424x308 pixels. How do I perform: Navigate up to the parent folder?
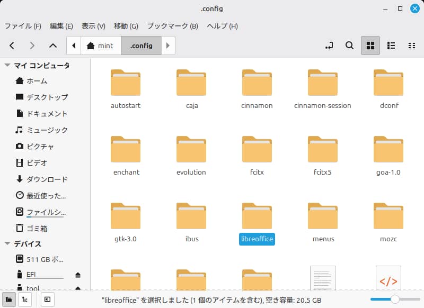[54, 46]
